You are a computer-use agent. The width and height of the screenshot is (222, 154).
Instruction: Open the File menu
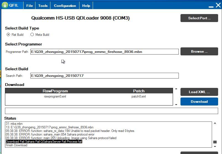[29, 6]
